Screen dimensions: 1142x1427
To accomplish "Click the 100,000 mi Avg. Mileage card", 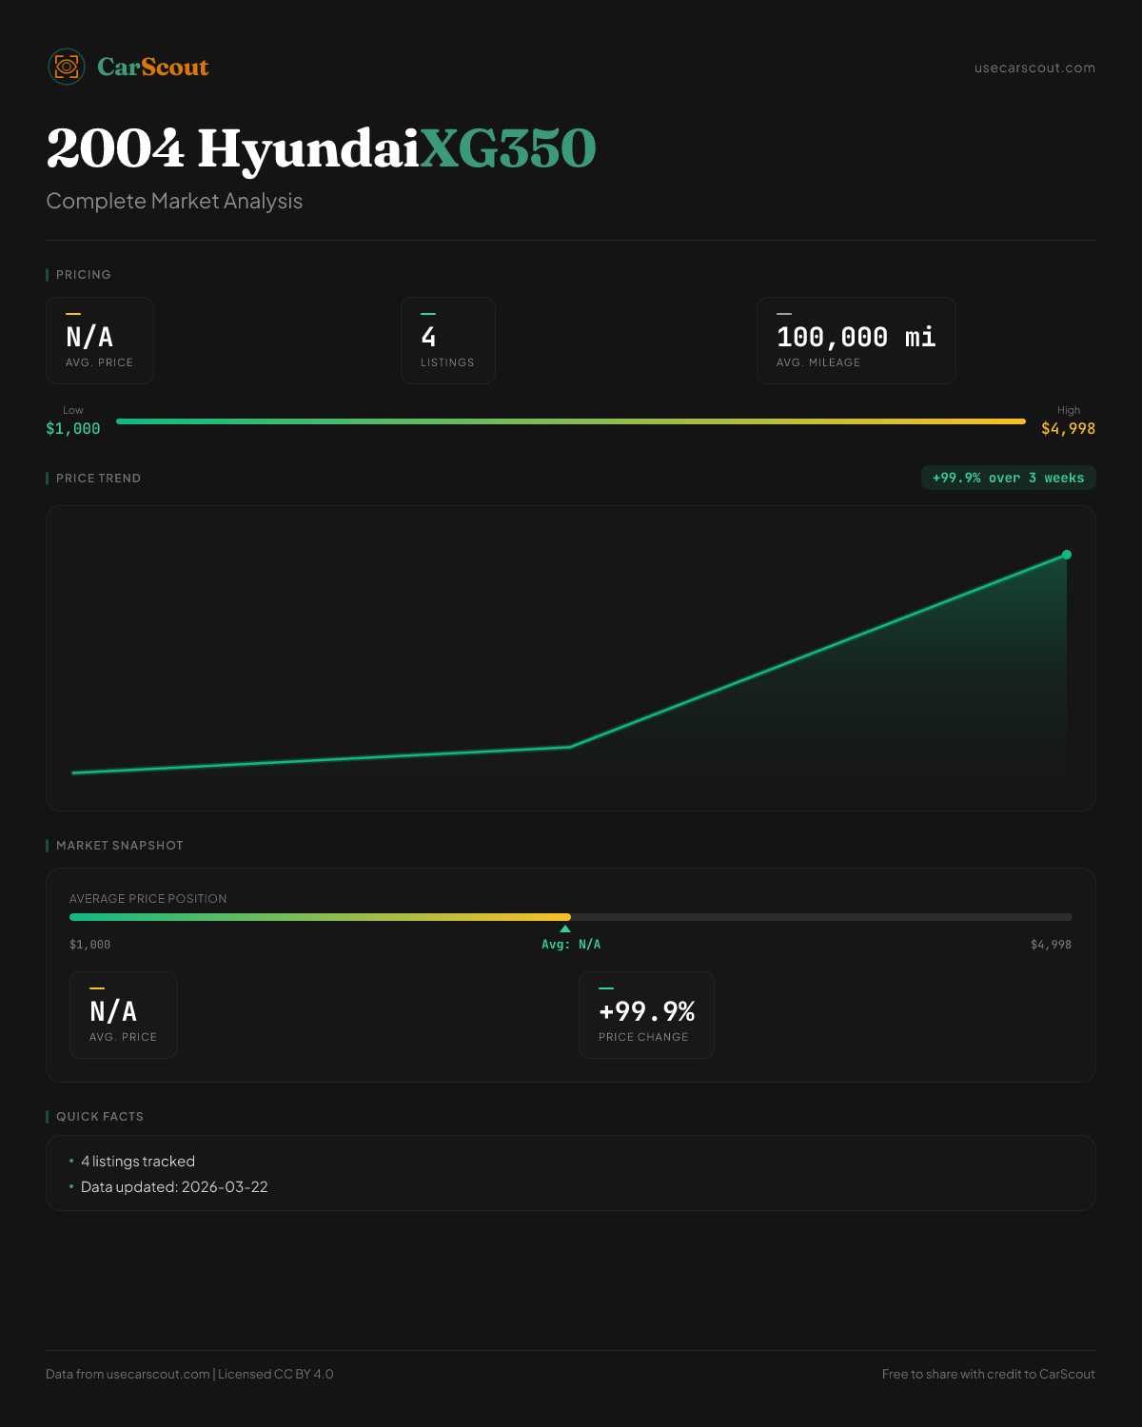I will pyautogui.click(x=856, y=341).
